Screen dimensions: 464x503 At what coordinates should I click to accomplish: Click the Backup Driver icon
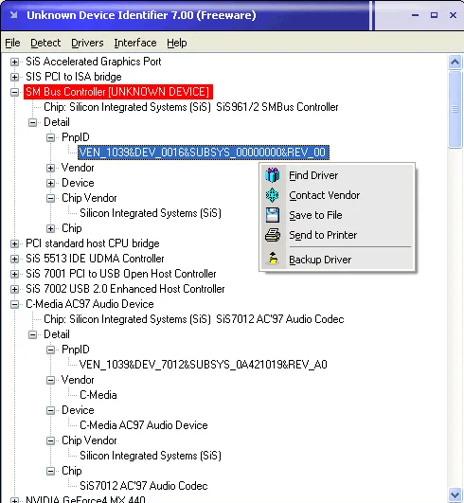point(273,259)
